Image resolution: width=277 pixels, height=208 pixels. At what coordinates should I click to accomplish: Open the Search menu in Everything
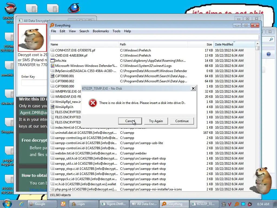tap(84, 31)
